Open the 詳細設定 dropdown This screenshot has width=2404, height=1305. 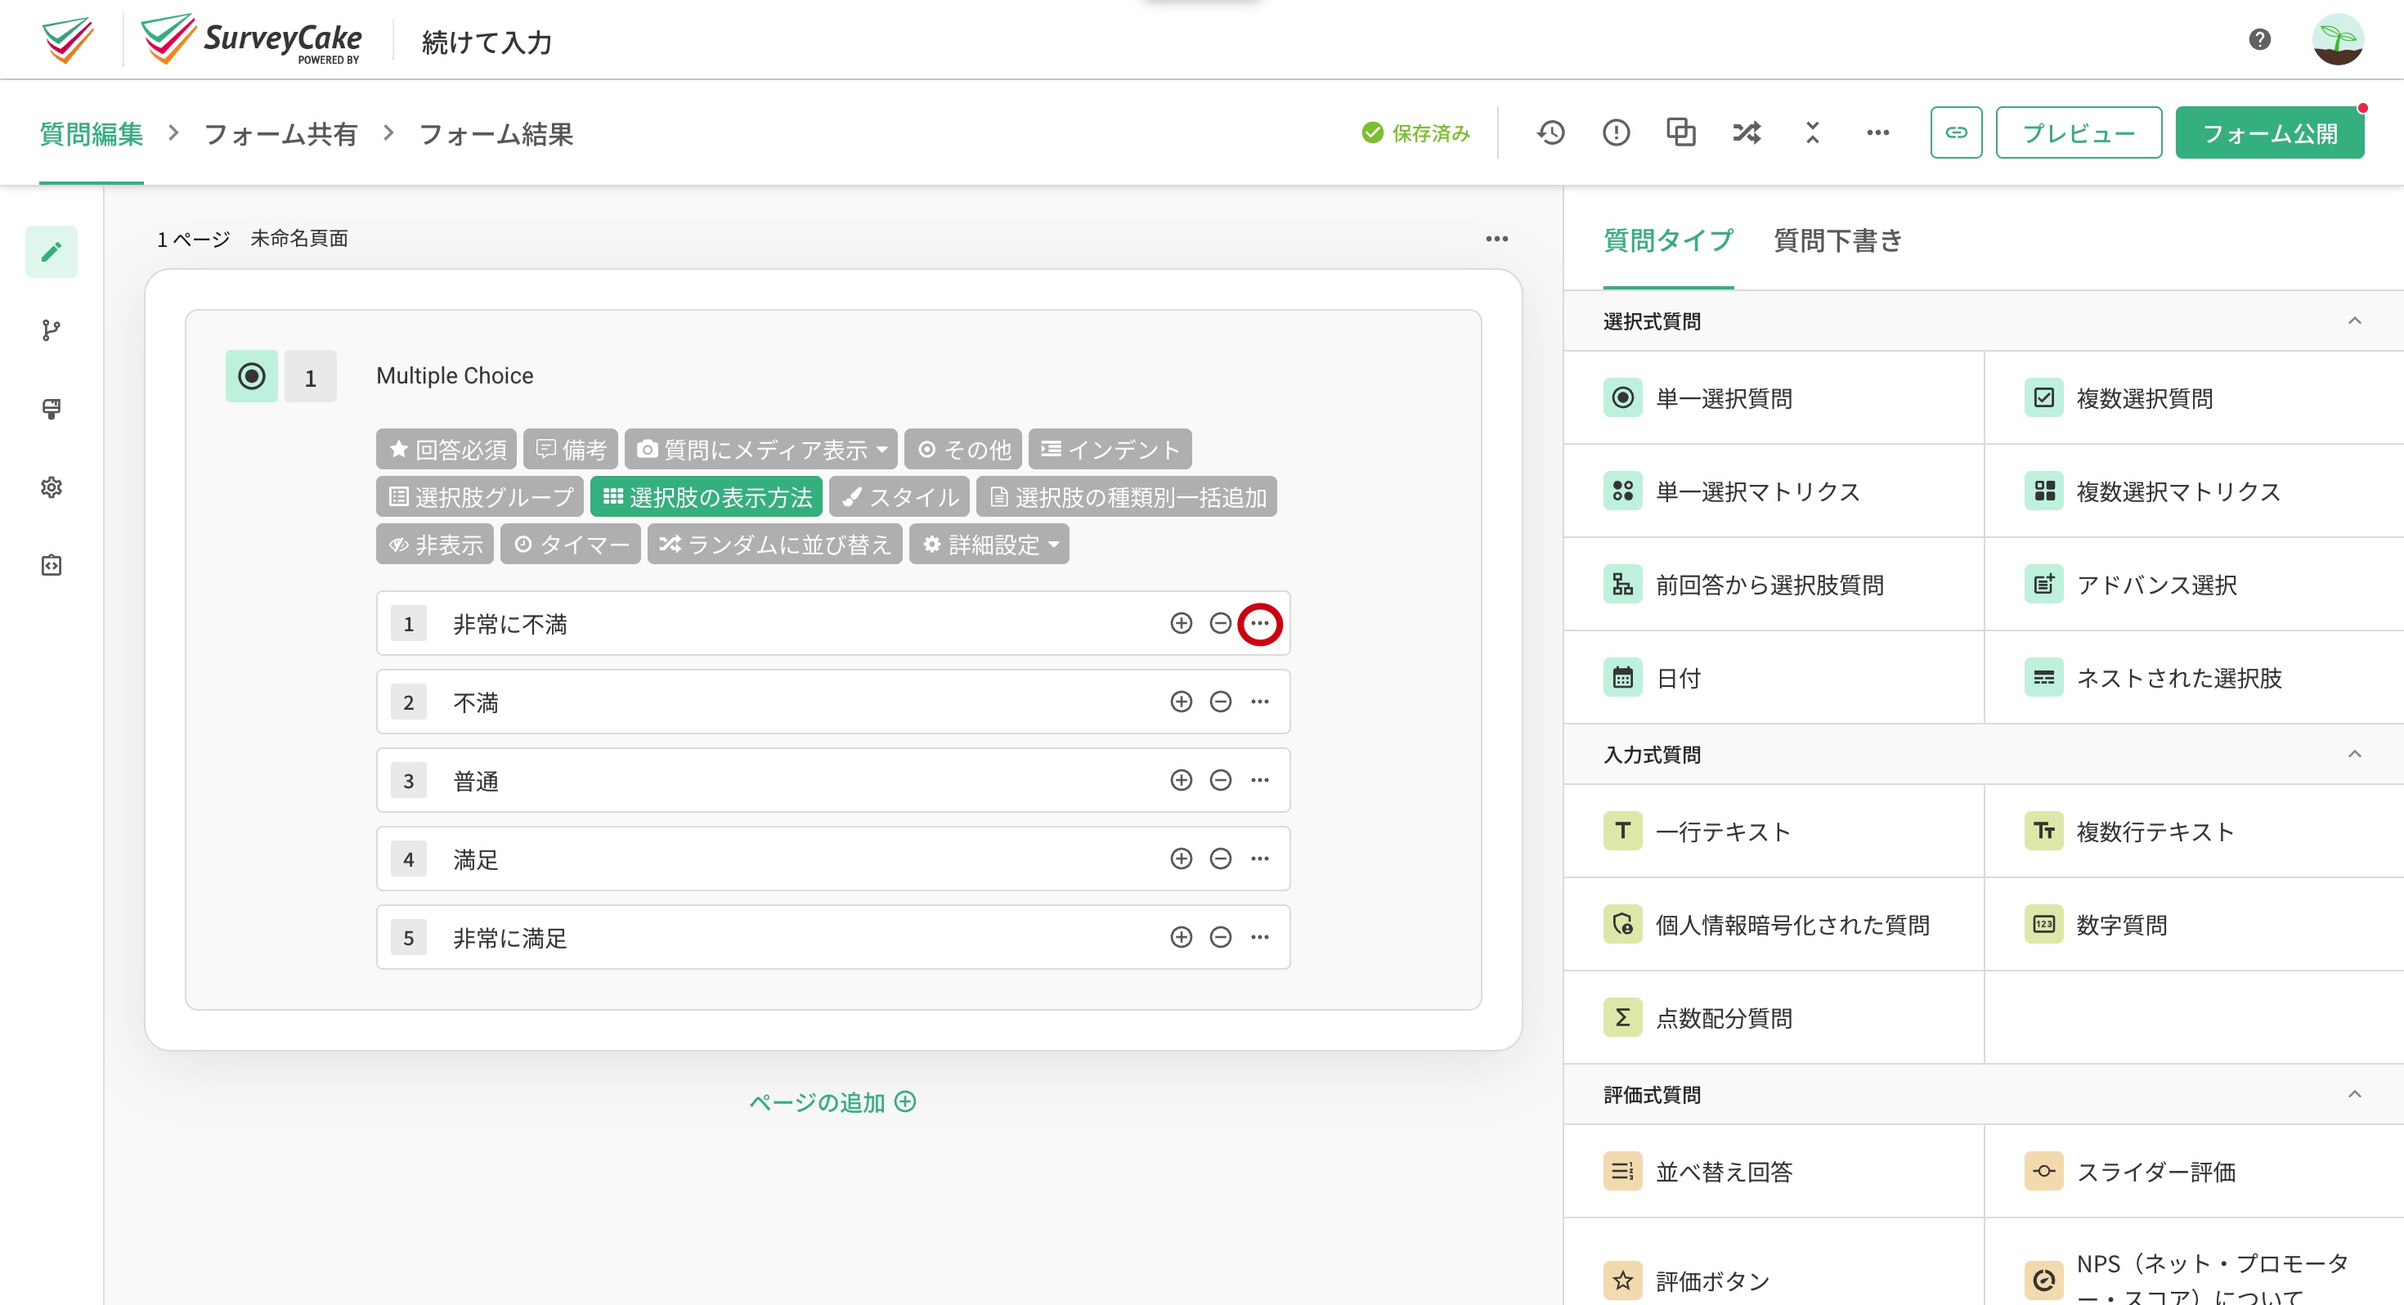pyautogui.click(x=989, y=545)
